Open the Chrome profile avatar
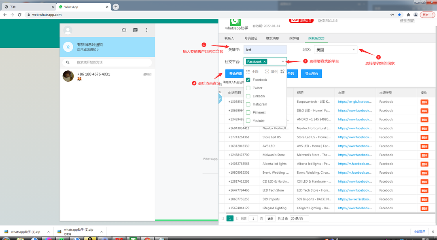This screenshot has width=437, height=240. coord(416,15)
